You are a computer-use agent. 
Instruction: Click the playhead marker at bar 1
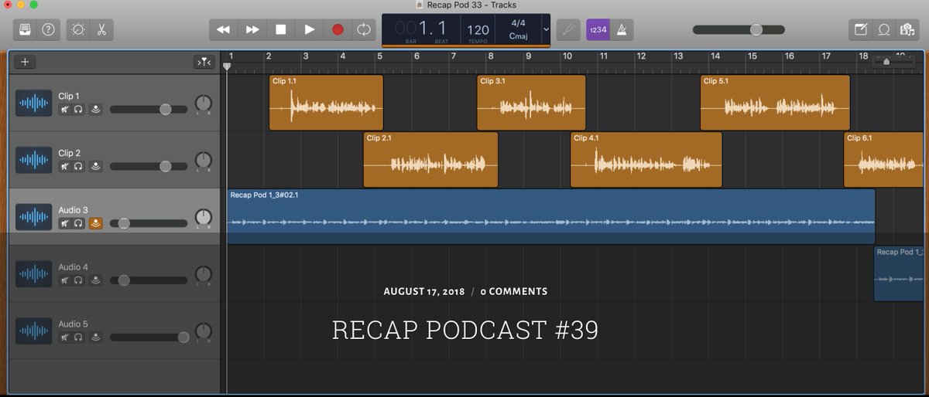point(227,66)
